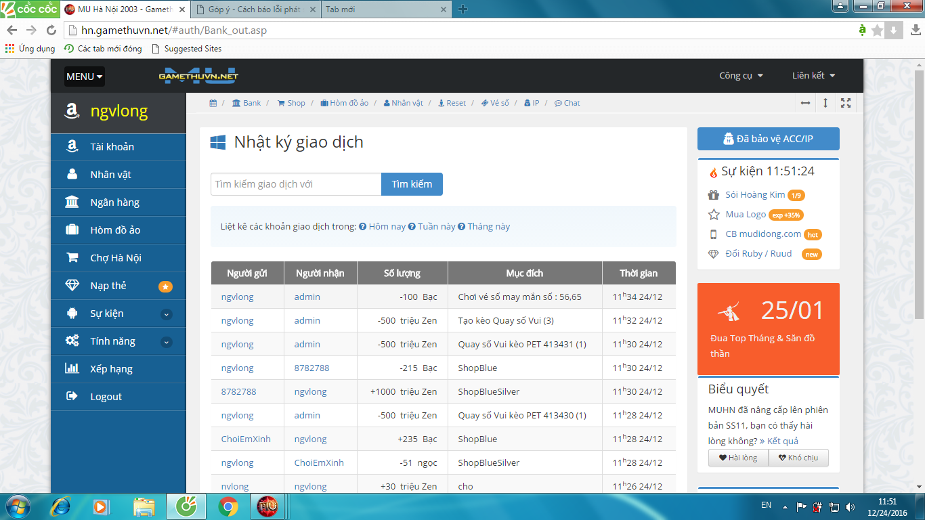925x520 pixels.
Task: Open Reset shortcut in top bar
Action: point(452,103)
